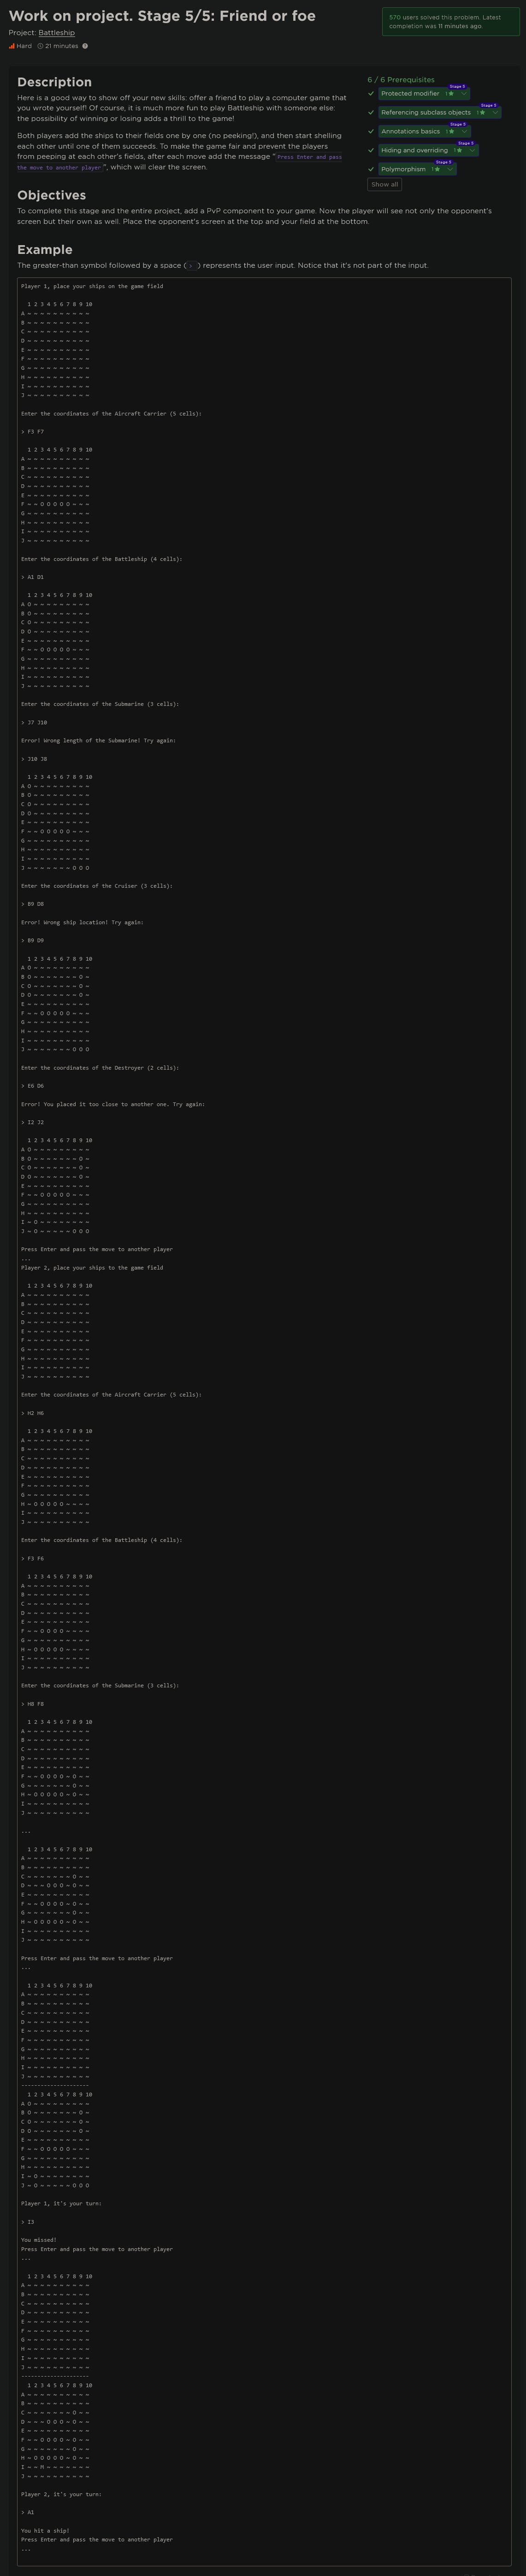Toggle the checkmark for Referencing subclass objects
This screenshot has width=526, height=2576.
click(371, 113)
